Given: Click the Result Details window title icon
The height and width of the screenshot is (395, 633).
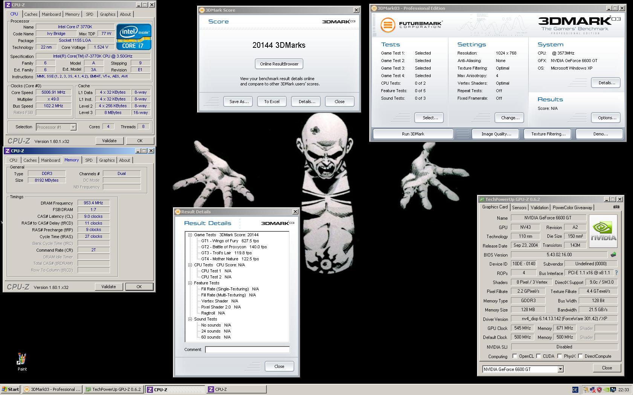Looking at the screenshot, I should point(178,212).
